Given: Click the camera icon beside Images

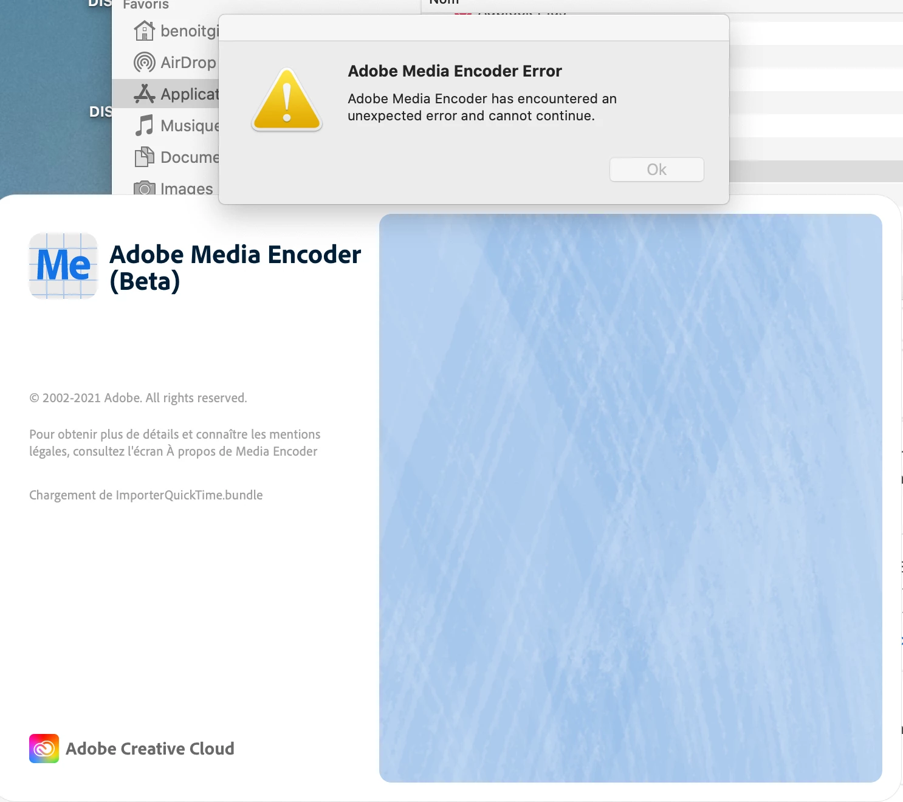Looking at the screenshot, I should click(145, 188).
